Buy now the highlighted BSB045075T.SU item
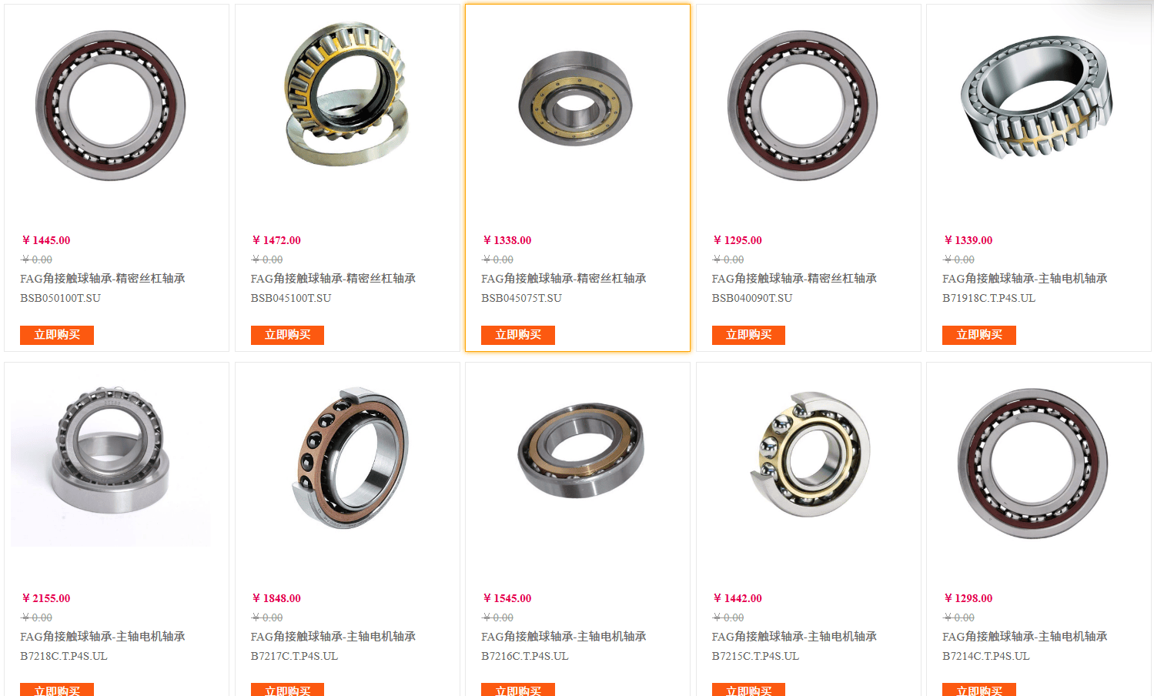The height and width of the screenshot is (696, 1154). coord(518,335)
